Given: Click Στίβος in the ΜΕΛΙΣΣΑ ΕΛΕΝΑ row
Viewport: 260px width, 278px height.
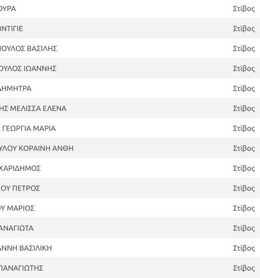Looking at the screenshot, I should [x=244, y=108].
